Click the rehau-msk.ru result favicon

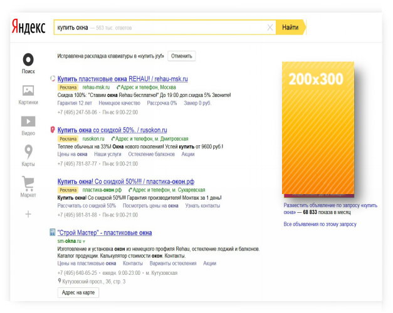pyautogui.click(x=53, y=79)
